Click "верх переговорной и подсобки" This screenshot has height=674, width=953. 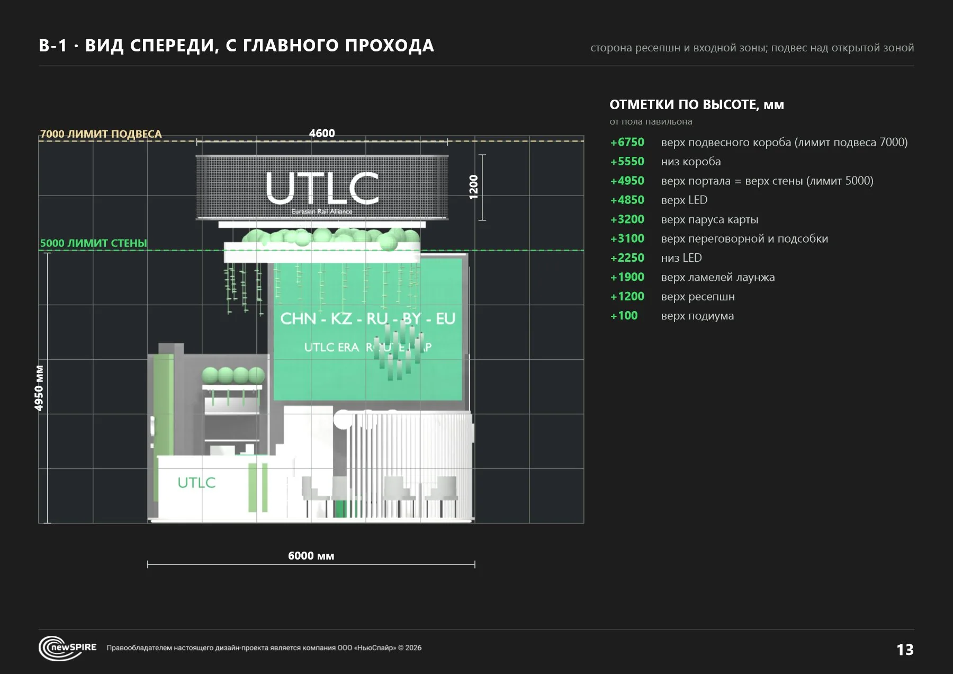click(744, 239)
